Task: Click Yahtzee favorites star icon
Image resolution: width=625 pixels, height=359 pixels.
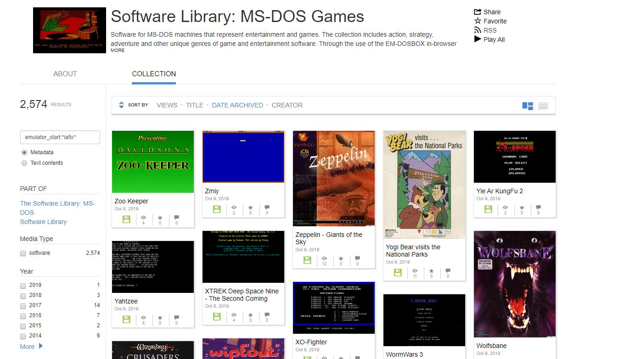Action: click(x=160, y=317)
